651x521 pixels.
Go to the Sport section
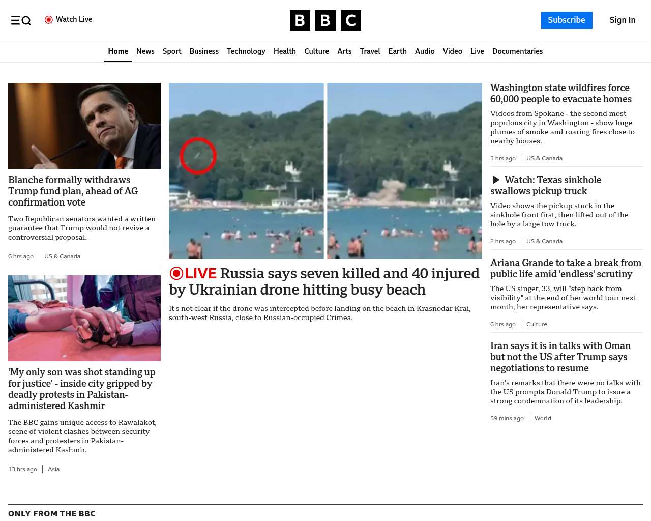(x=172, y=51)
